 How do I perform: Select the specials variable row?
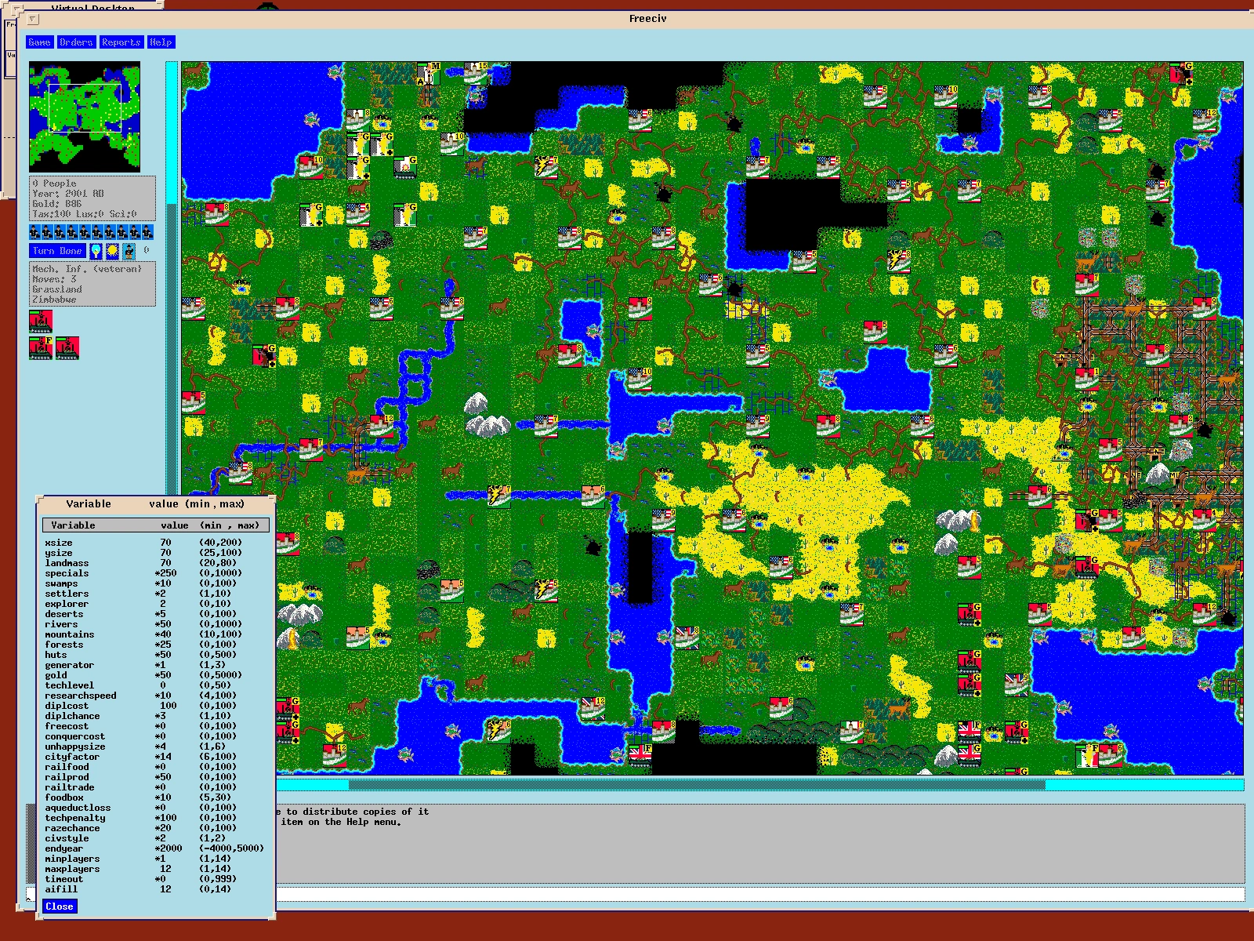(155, 573)
